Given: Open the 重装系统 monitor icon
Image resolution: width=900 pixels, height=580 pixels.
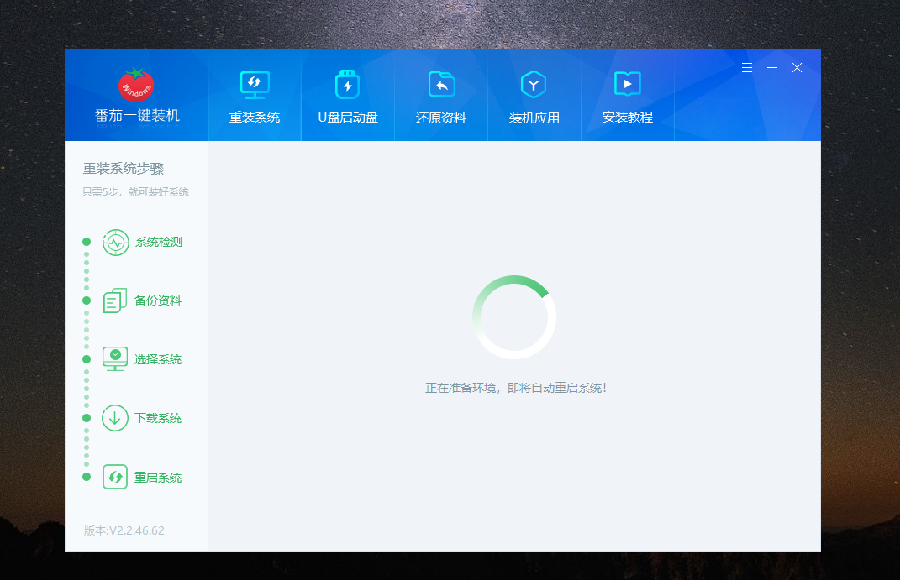Looking at the screenshot, I should point(255,85).
